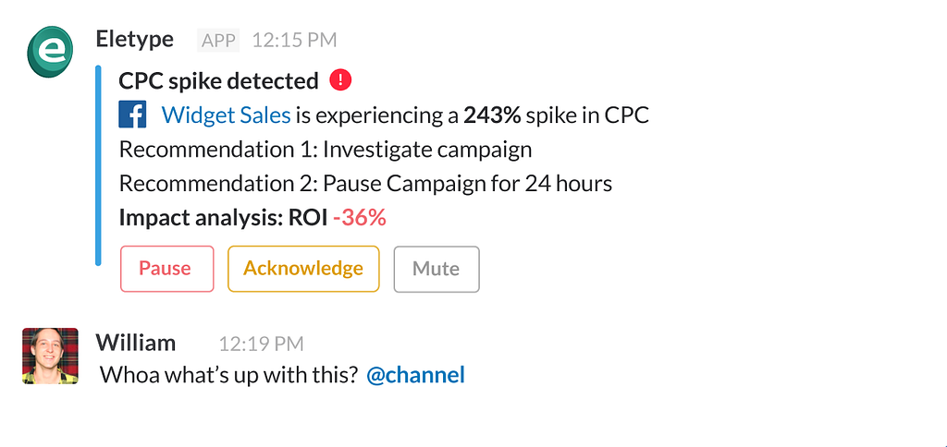
Task: Click the Eletype sender name
Action: coord(134,39)
